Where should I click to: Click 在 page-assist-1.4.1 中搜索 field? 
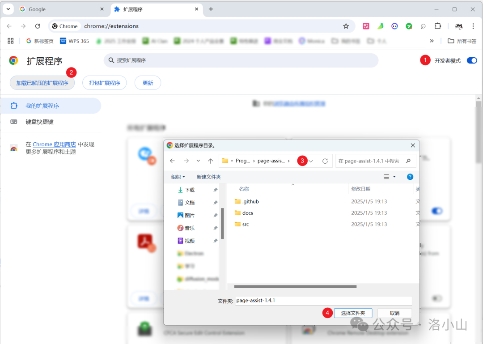376,161
